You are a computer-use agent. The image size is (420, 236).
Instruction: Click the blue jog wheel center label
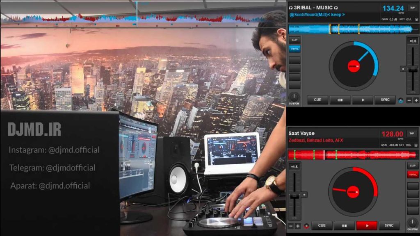coord(354,66)
